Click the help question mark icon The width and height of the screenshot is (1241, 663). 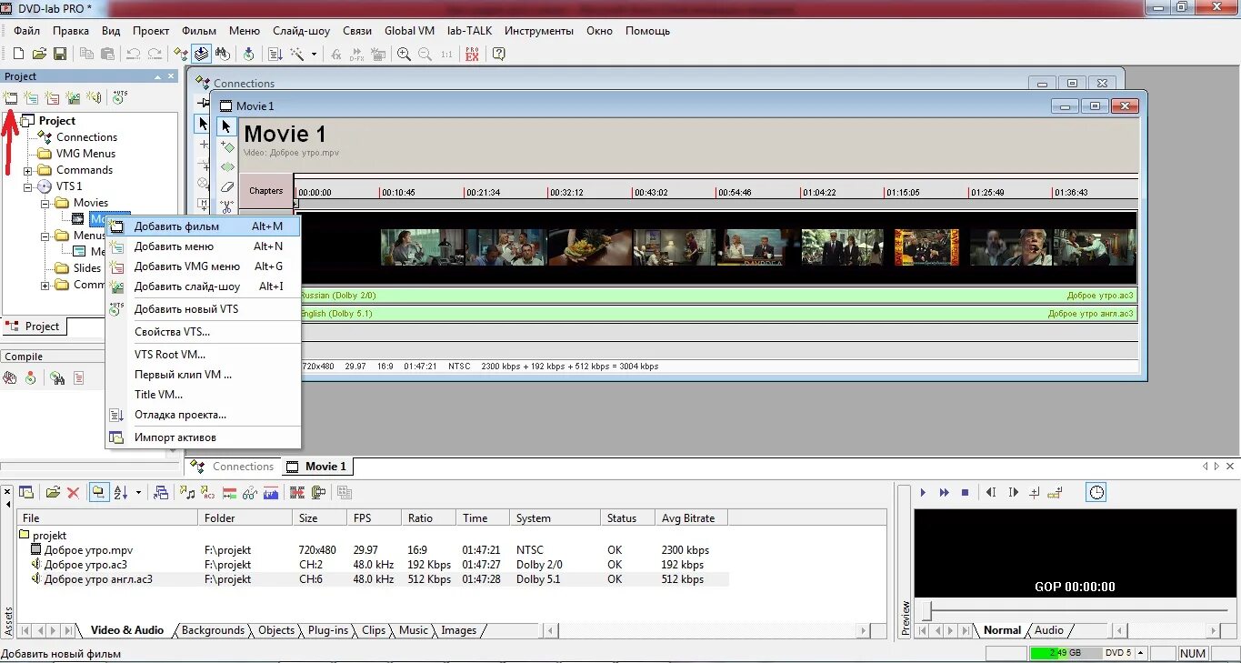coord(498,54)
